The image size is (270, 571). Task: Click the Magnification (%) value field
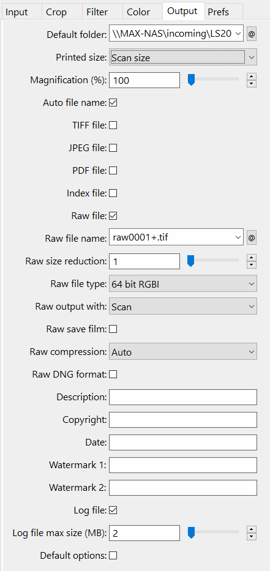tap(144, 80)
